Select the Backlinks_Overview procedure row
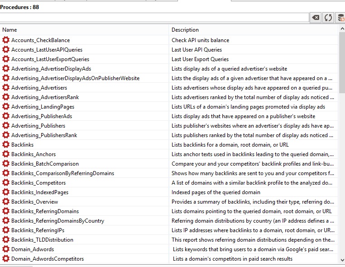This screenshot has width=345, height=267. tap(35, 202)
